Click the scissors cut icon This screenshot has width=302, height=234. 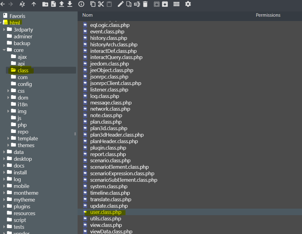point(101,4)
